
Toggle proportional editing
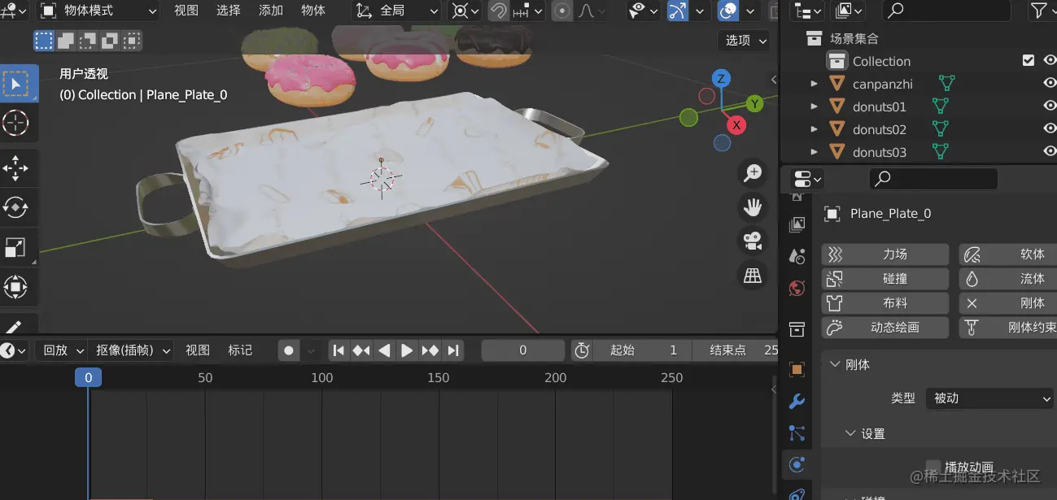coord(562,11)
